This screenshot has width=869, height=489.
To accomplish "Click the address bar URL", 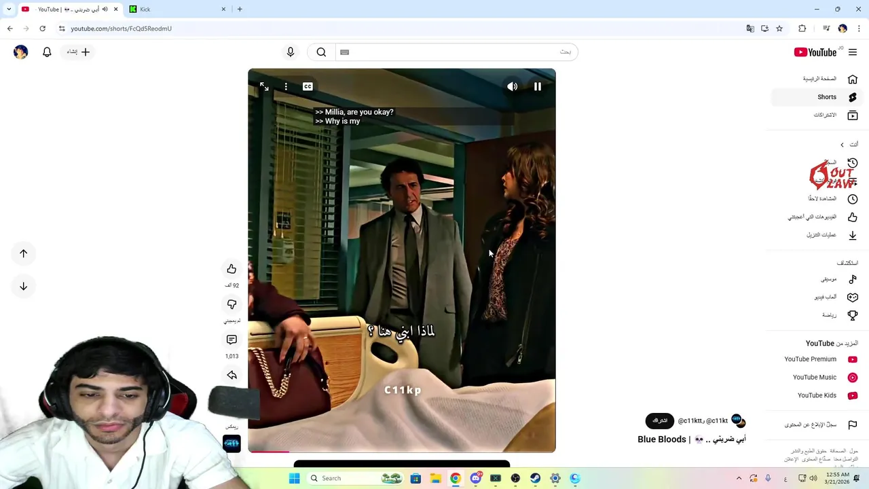I will coord(121,29).
